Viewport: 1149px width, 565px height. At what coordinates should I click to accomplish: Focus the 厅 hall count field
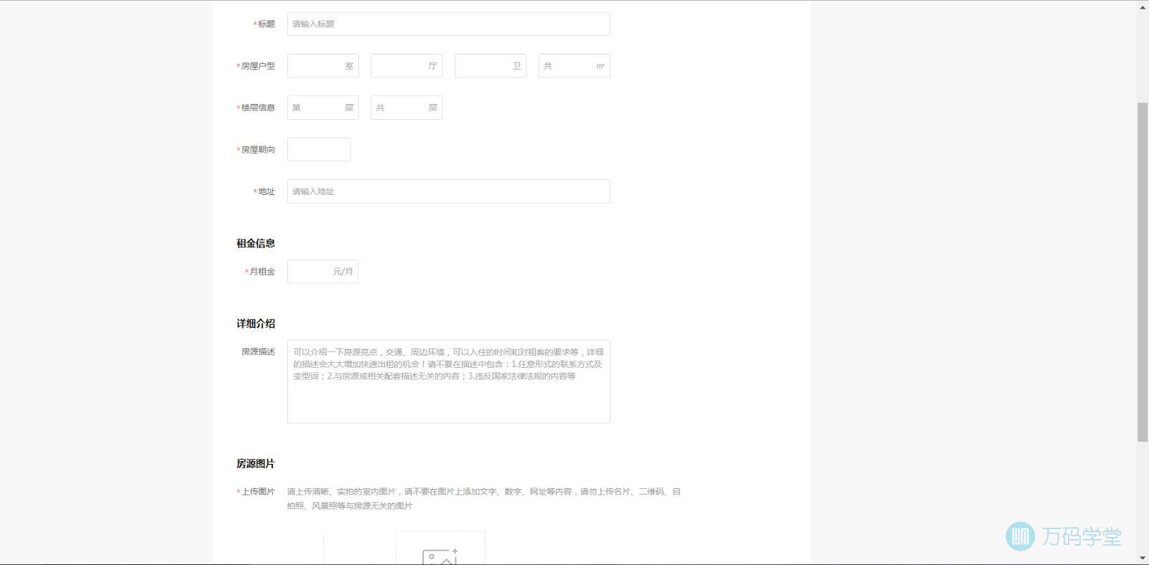click(x=406, y=66)
